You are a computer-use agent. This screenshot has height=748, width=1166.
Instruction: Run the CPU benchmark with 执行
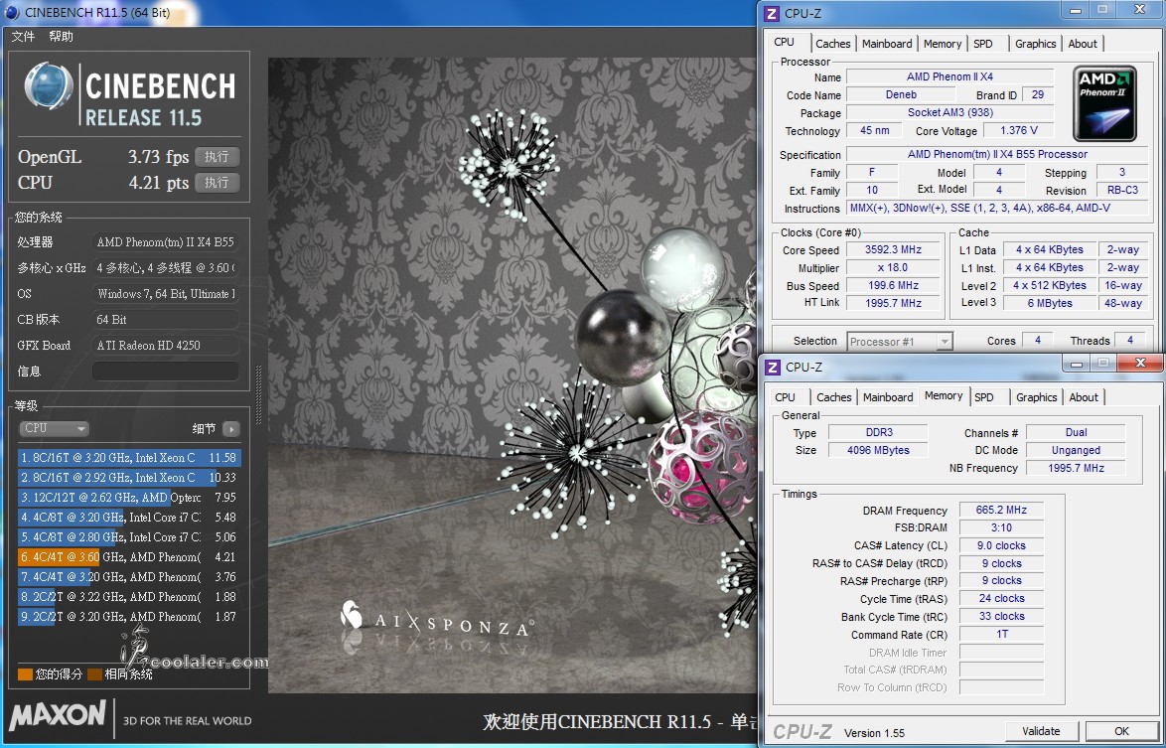point(218,182)
